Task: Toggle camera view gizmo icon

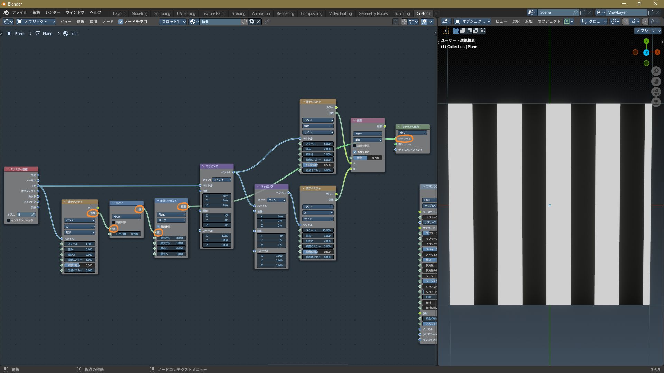Action: click(656, 92)
